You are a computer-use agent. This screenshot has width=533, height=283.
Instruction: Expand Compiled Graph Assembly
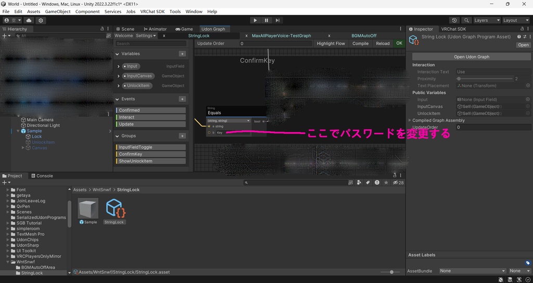coord(410,120)
